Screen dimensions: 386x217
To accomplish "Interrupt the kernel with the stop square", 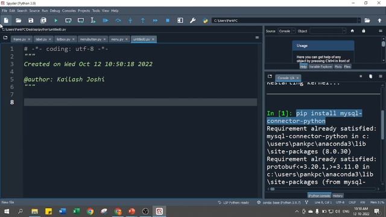I will pos(361,77).
